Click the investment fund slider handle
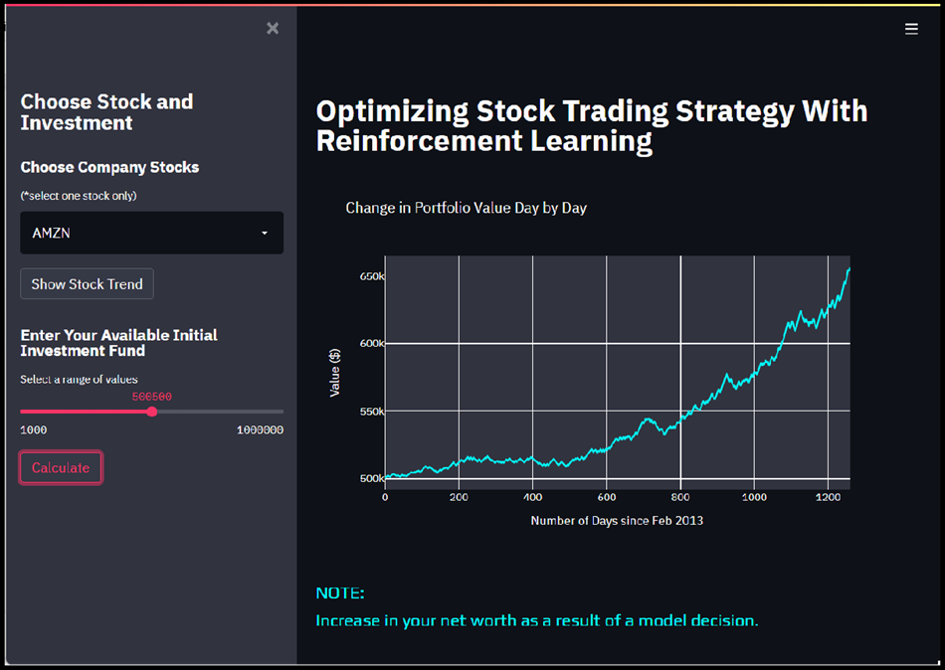945x670 pixels. [x=150, y=411]
